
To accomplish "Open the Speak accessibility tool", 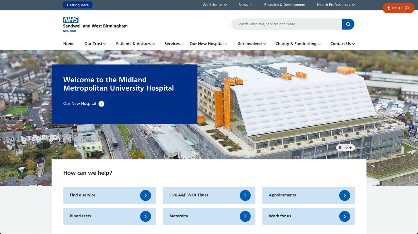I will pyautogui.click(x=398, y=8).
